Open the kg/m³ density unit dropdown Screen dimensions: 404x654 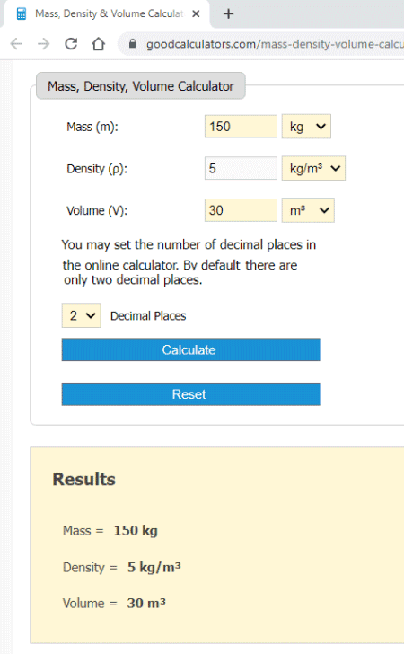tap(313, 168)
